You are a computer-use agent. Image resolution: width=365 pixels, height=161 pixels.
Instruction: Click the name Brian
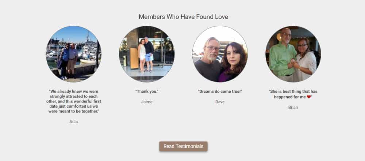[x=293, y=107]
